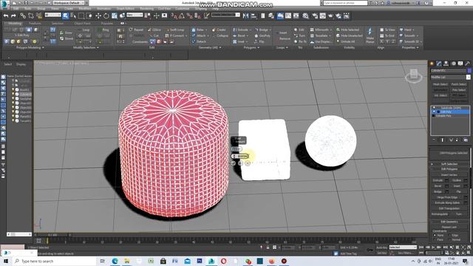Click Make Planar in the ribbon
The image size is (473, 266).
[x=370, y=35]
